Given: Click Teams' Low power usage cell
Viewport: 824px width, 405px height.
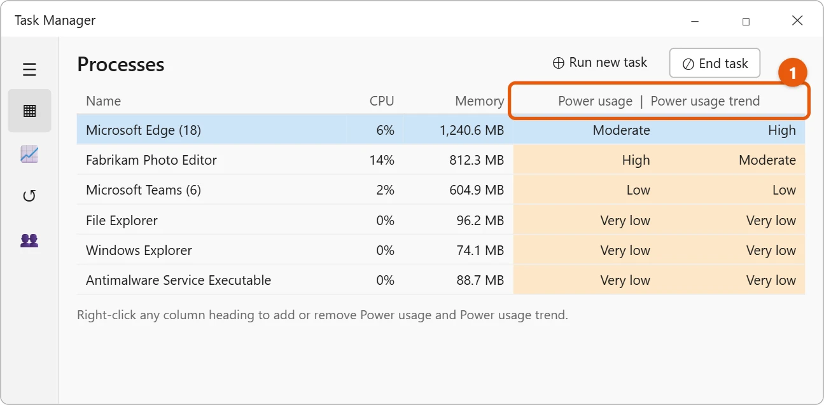Looking at the screenshot, I should click(638, 190).
